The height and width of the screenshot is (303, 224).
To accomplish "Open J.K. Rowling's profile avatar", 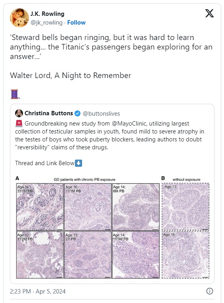I will coord(19,18).
